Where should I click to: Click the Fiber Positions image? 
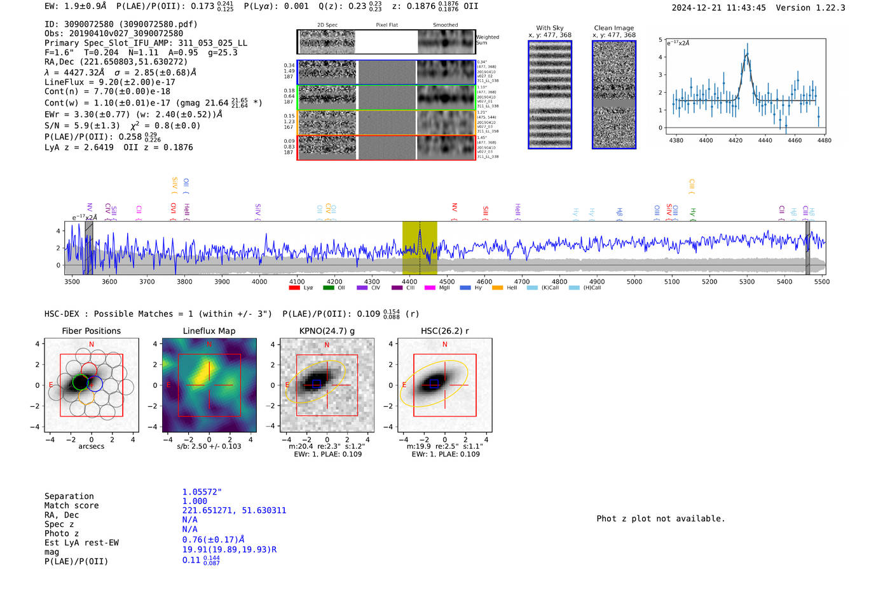point(92,385)
